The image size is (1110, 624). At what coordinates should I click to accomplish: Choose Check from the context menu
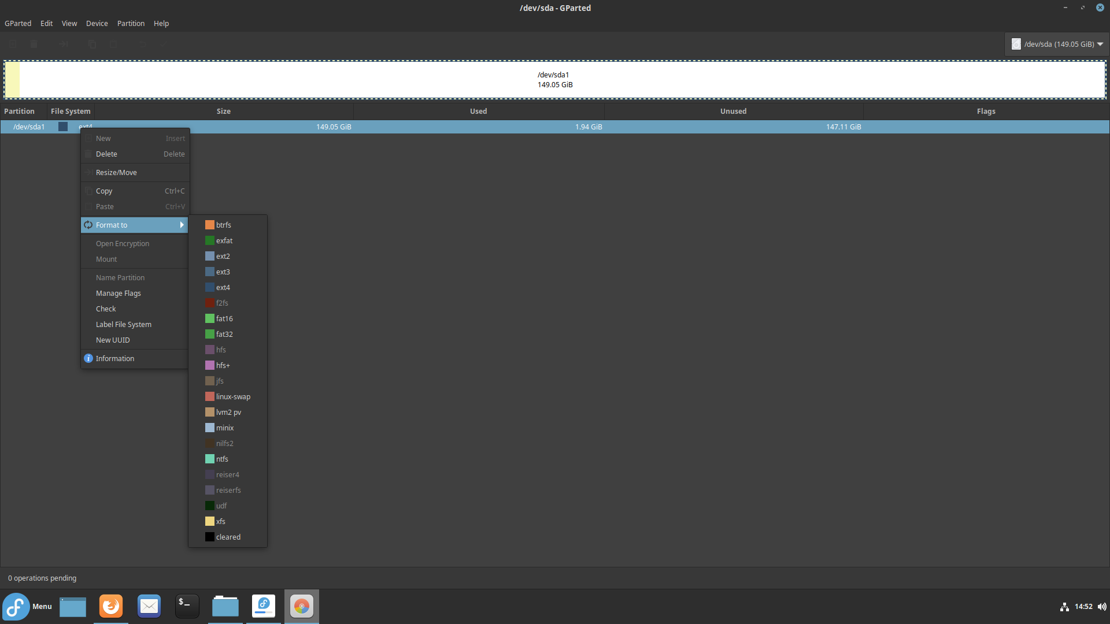135,309
